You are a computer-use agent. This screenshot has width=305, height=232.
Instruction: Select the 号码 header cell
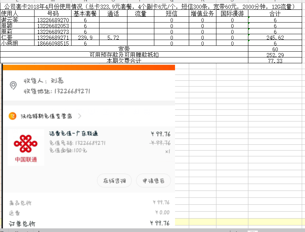tap(53, 13)
